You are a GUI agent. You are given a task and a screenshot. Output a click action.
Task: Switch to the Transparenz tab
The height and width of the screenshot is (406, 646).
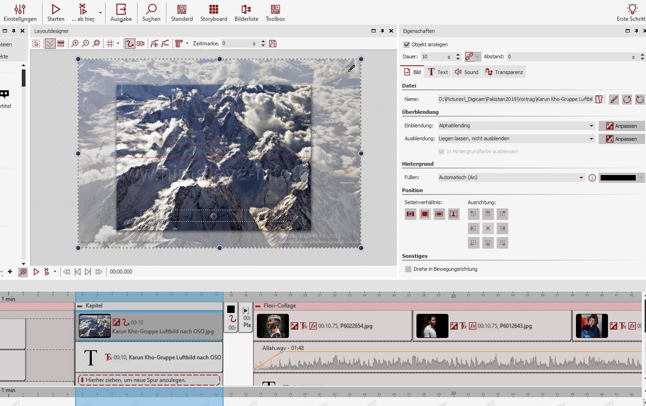(504, 72)
